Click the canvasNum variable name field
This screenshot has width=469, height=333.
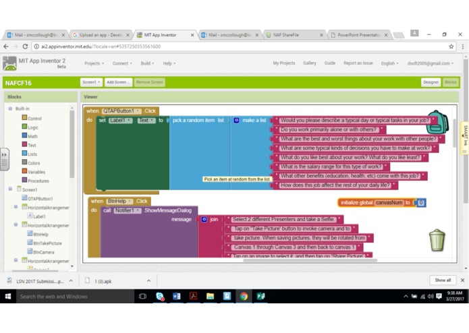pyautogui.click(x=389, y=203)
